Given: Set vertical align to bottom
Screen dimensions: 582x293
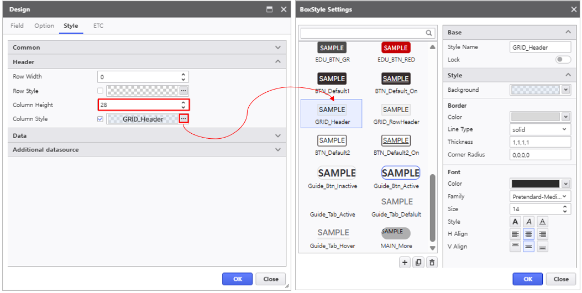Looking at the screenshot, I should tap(542, 247).
